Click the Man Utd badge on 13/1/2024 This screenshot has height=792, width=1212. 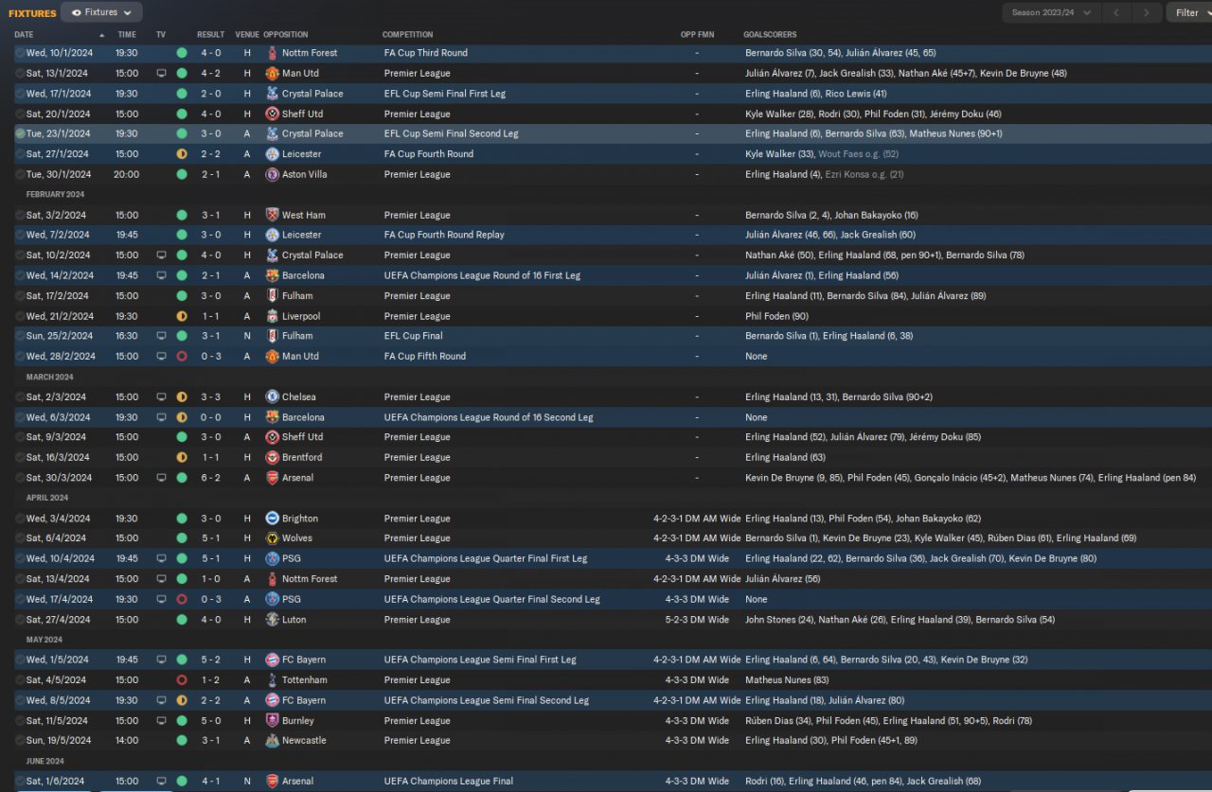point(273,73)
